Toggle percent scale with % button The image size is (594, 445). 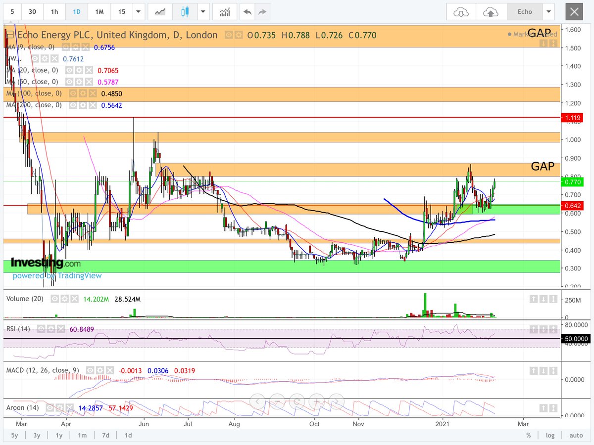pos(529,435)
